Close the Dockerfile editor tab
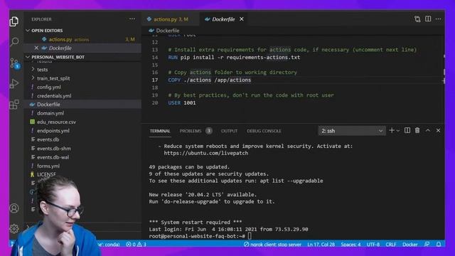The image size is (455, 256). tap(242, 19)
